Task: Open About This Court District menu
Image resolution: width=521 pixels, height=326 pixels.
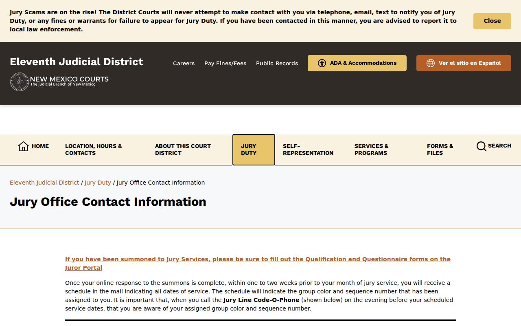Action: 183,150
